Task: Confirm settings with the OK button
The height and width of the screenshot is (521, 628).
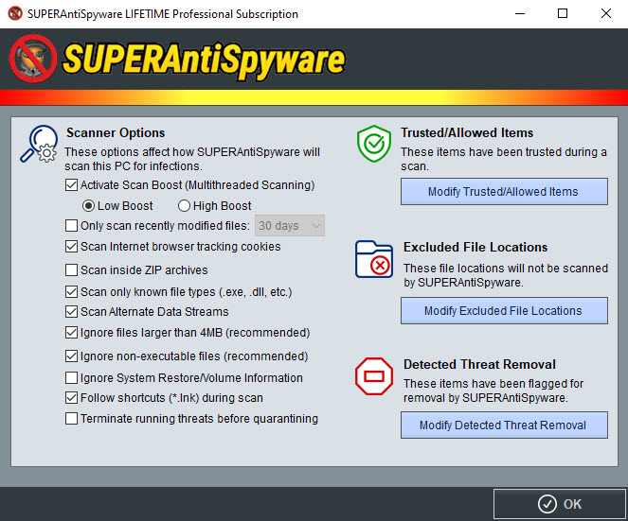Action: tap(560, 504)
